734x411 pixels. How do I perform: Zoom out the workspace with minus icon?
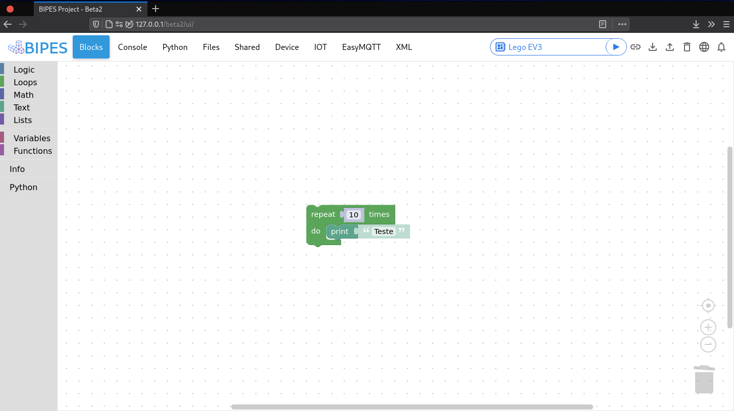point(708,344)
